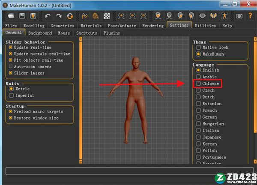Viewport: 257px width, 185px height.
Task: Click the camera screenshot icon
Action: coord(239,16)
